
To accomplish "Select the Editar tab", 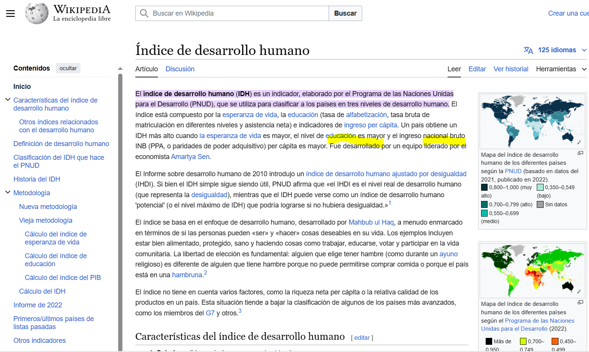I will tap(477, 69).
